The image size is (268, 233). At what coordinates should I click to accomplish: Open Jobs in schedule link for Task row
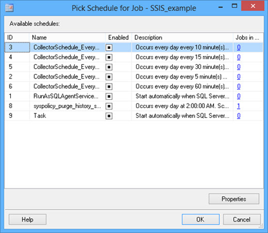(238, 116)
